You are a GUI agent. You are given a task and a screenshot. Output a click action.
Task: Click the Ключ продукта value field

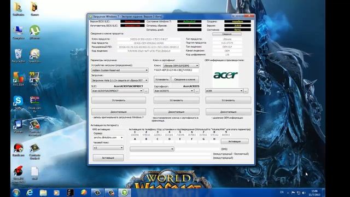[x=149, y=39]
